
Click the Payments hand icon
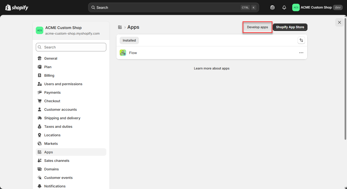[x=40, y=92]
